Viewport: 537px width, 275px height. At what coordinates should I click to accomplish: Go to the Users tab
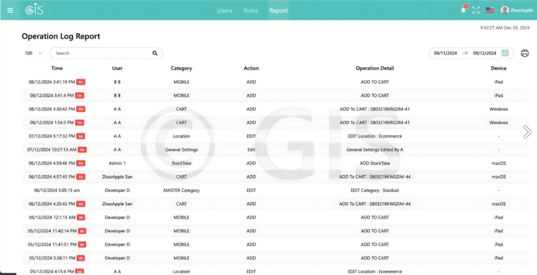(224, 10)
